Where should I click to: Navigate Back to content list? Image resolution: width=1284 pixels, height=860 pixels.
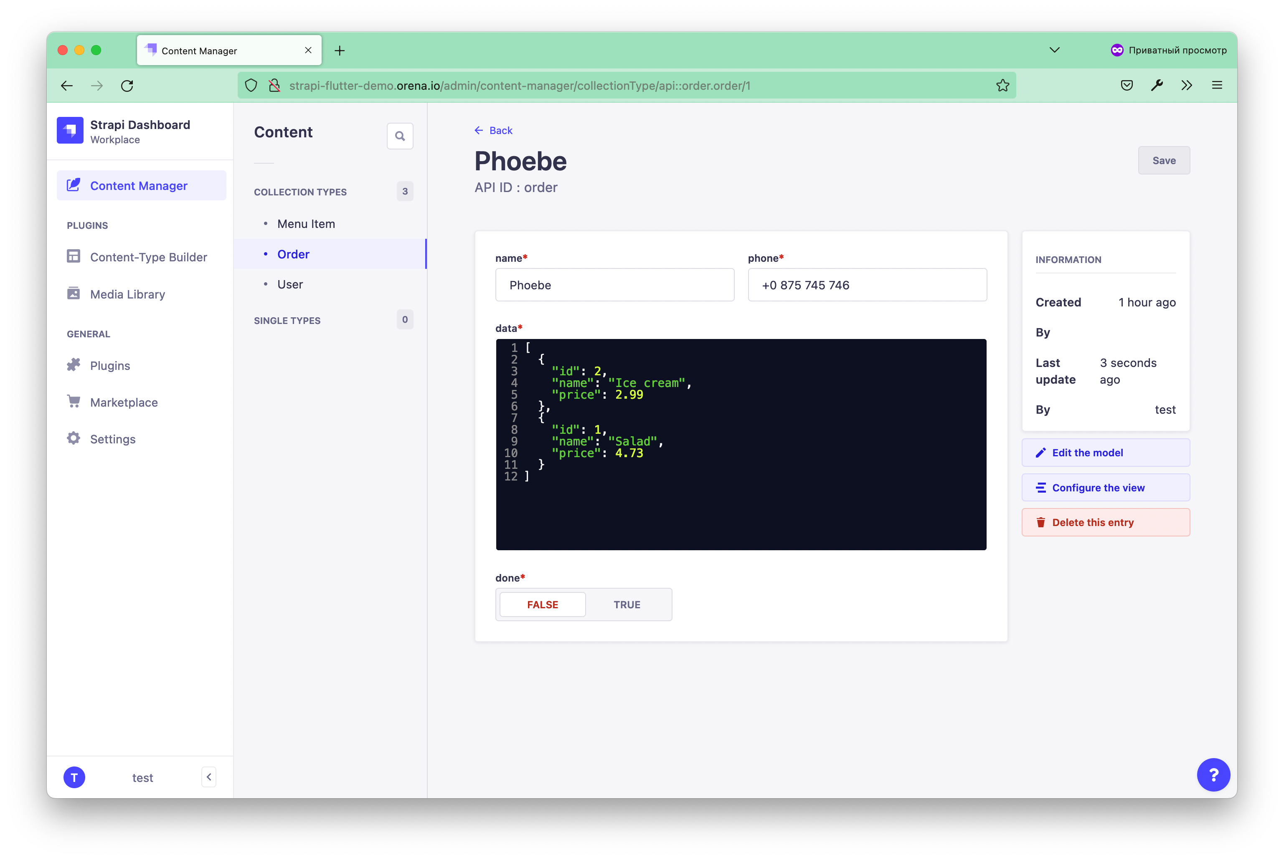click(494, 129)
